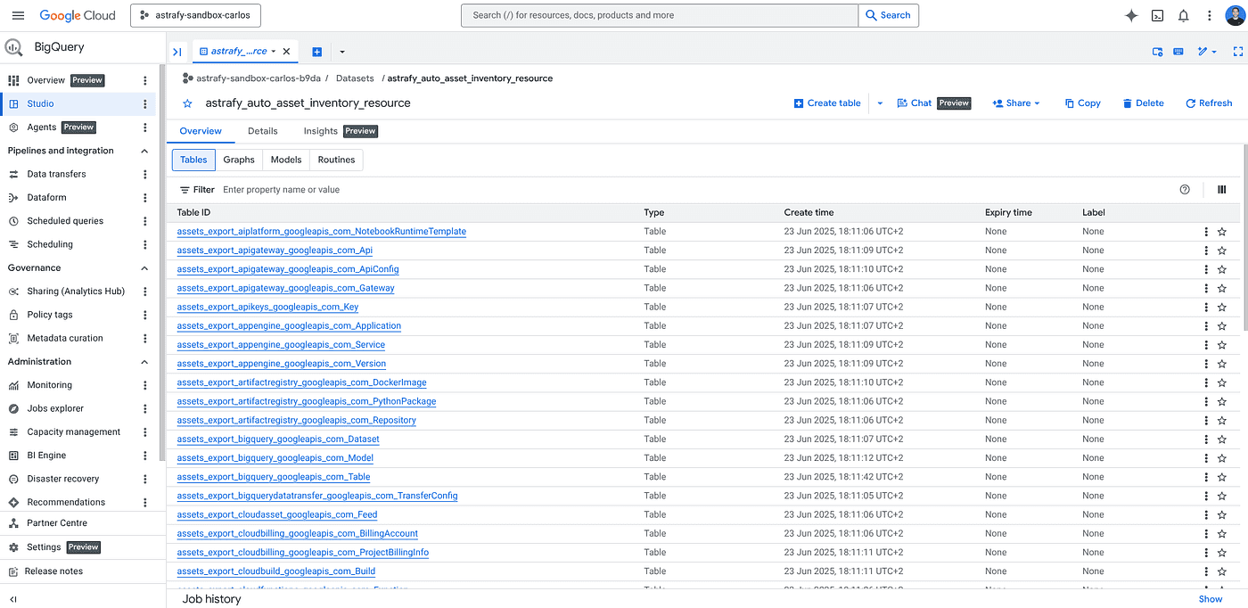Open row actions menu for NotebookRuntimeTemplate table
Viewport: 1248px width, 608px height.
point(1206,232)
